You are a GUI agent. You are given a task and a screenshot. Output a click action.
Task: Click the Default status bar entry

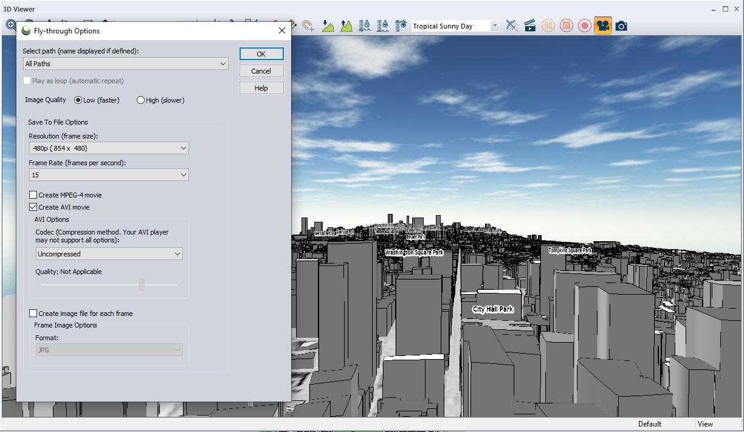(650, 424)
